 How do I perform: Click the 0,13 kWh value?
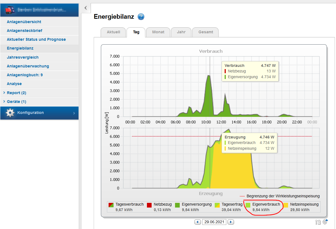[162, 210]
